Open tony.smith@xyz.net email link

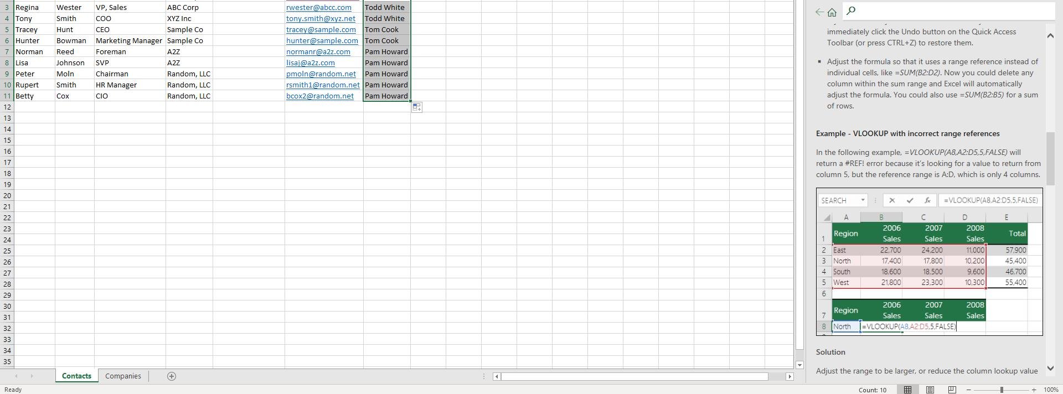(321, 18)
